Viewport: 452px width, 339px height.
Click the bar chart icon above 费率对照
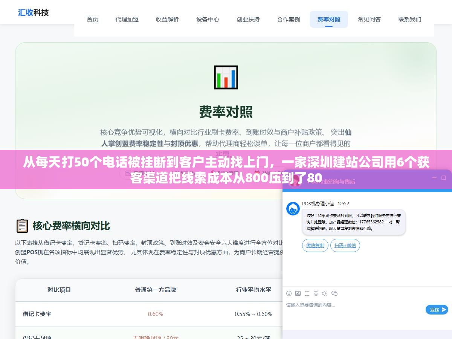[226, 77]
